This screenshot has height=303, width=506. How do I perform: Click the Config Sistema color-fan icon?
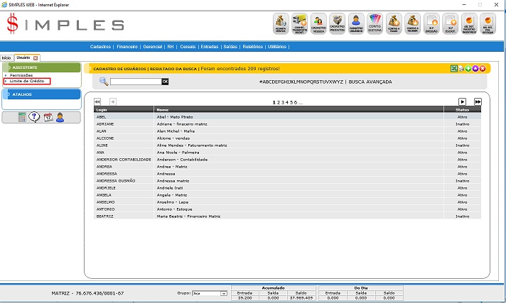coord(376,23)
